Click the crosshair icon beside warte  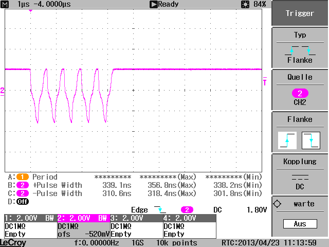pyautogui.click(x=277, y=204)
